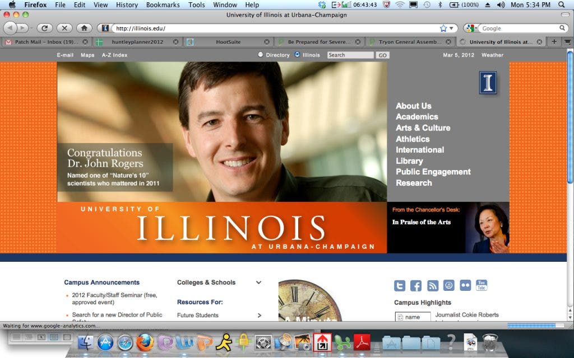
Task: Click the Firefox icon in the Dock
Action: [x=145, y=343]
